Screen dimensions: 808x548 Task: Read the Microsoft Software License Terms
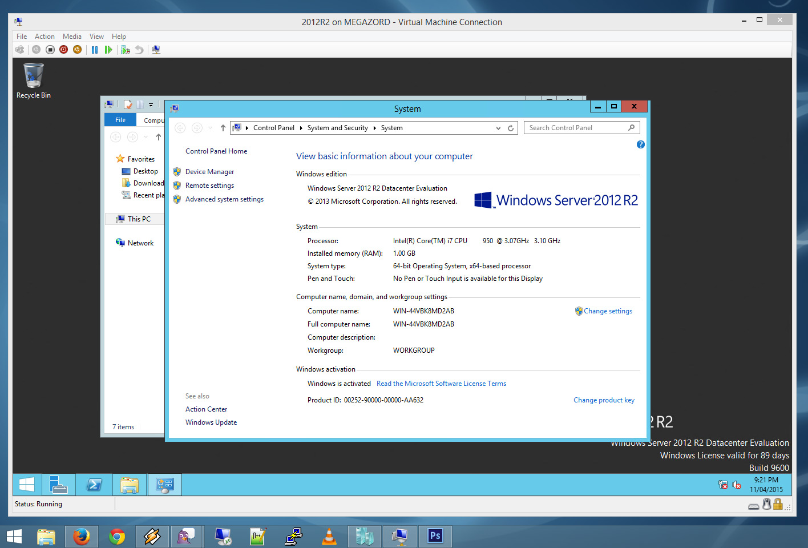[441, 384]
